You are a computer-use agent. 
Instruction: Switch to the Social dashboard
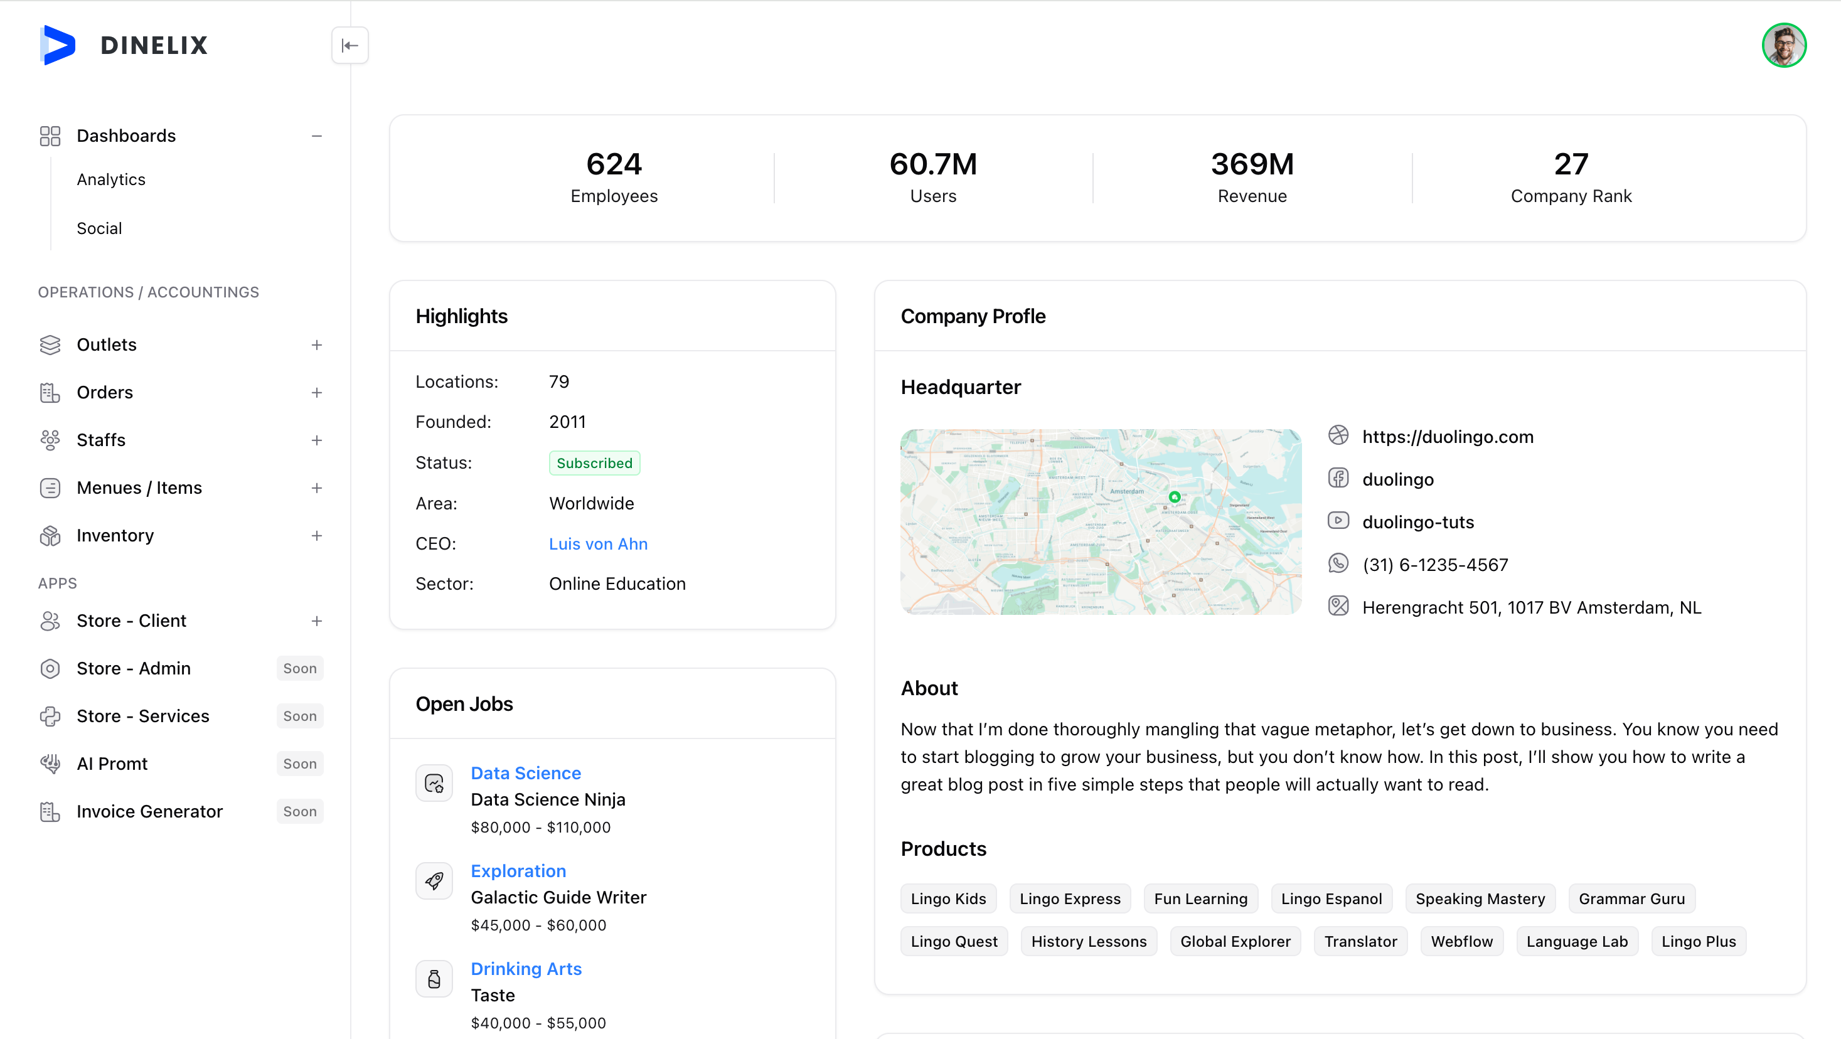pyautogui.click(x=99, y=228)
